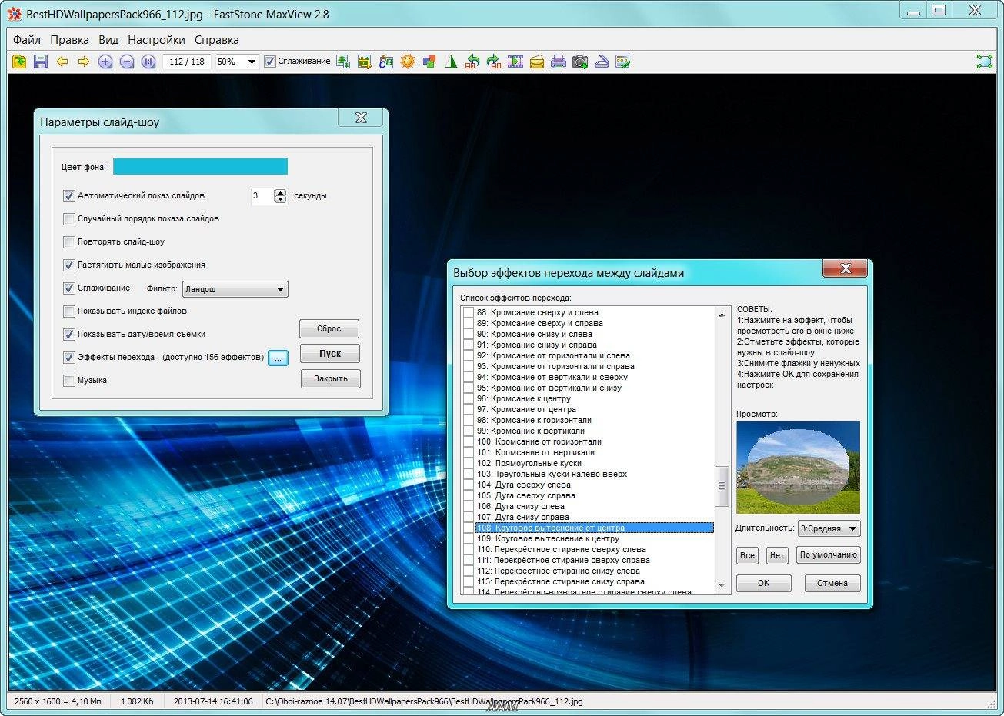Increase slideshow seconds with up spinner
This screenshot has width=1004, height=716.
tap(280, 192)
